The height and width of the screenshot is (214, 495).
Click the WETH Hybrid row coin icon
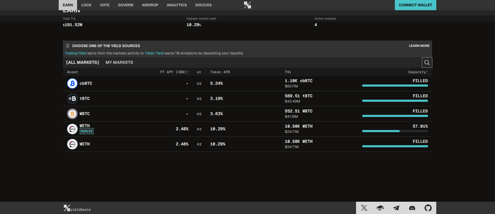tap(72, 129)
